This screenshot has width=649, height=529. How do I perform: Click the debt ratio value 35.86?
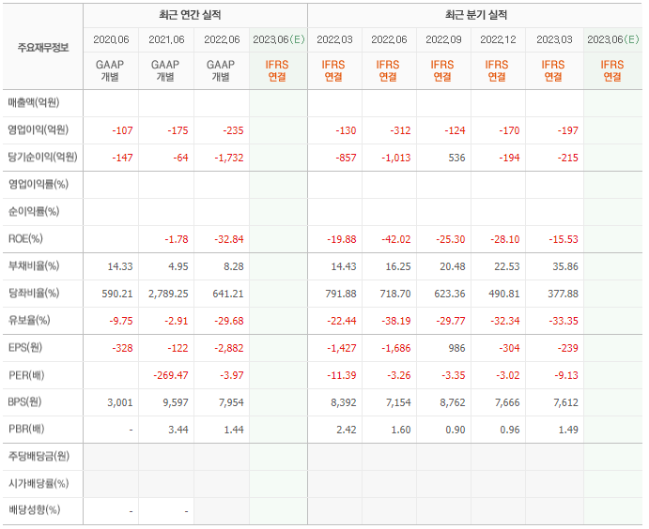point(565,266)
